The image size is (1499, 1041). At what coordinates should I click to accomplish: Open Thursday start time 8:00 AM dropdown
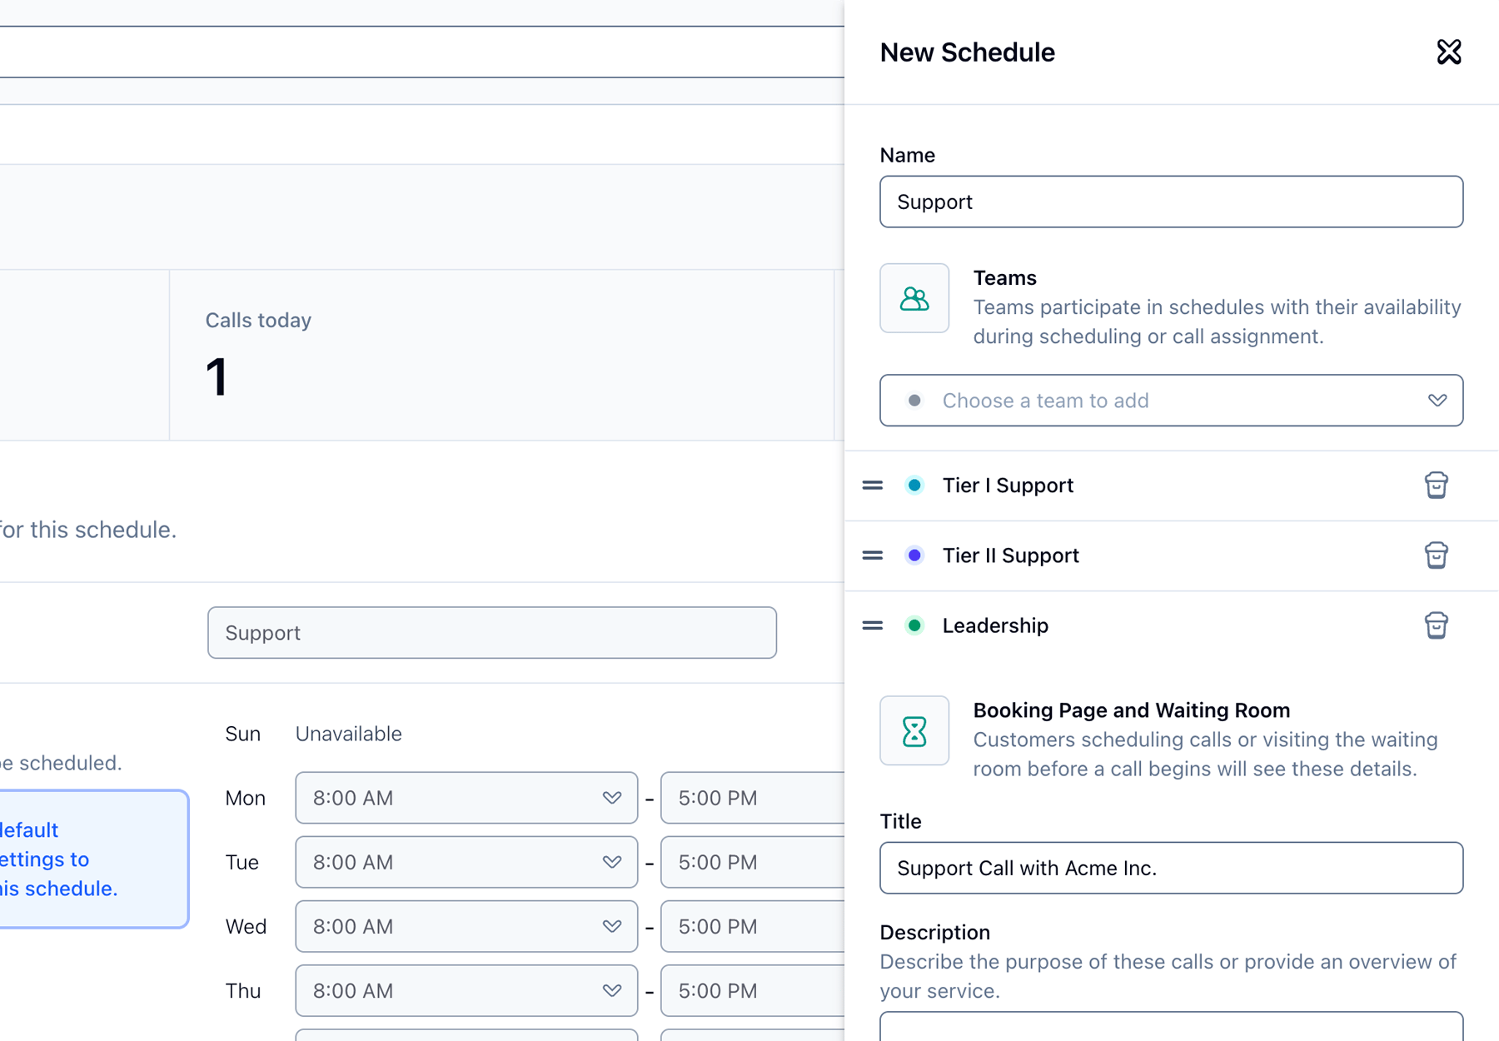466,990
